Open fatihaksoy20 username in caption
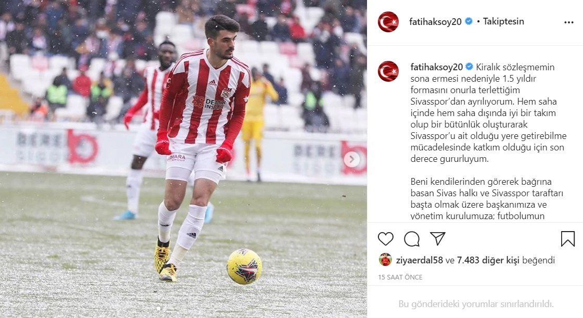The width and height of the screenshot is (583, 318). (x=437, y=67)
